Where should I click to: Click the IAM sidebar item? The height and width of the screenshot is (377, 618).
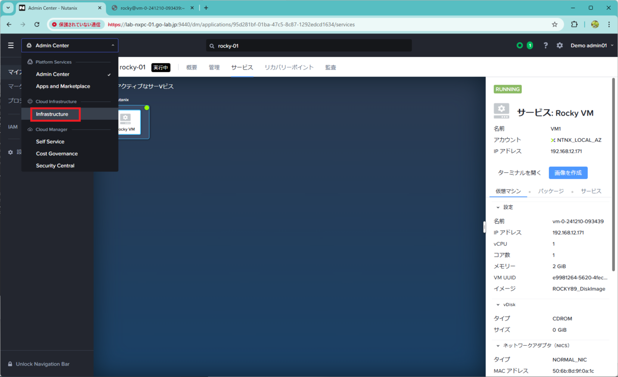13,127
